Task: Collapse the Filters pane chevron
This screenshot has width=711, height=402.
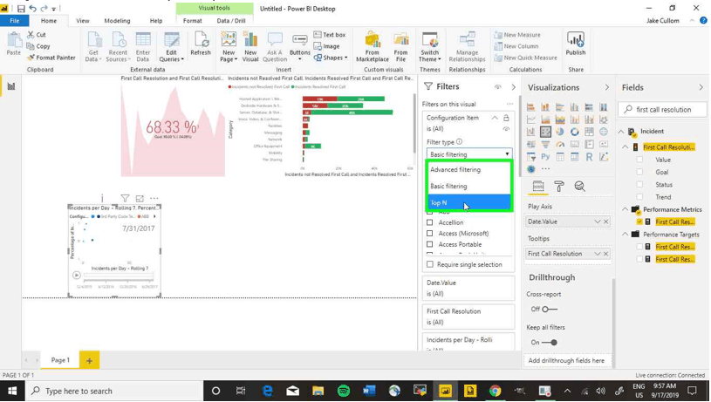Action: [513, 87]
